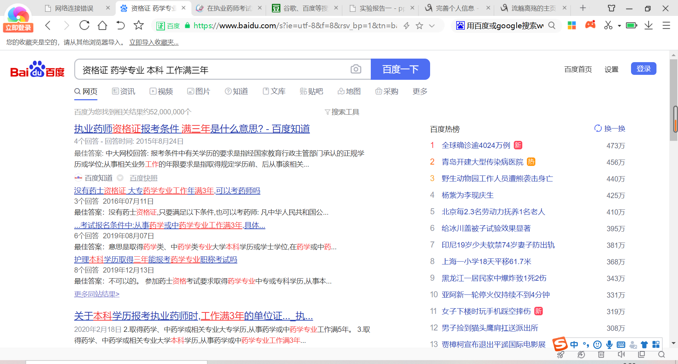Open the 设置 link on Baidu

612,69
